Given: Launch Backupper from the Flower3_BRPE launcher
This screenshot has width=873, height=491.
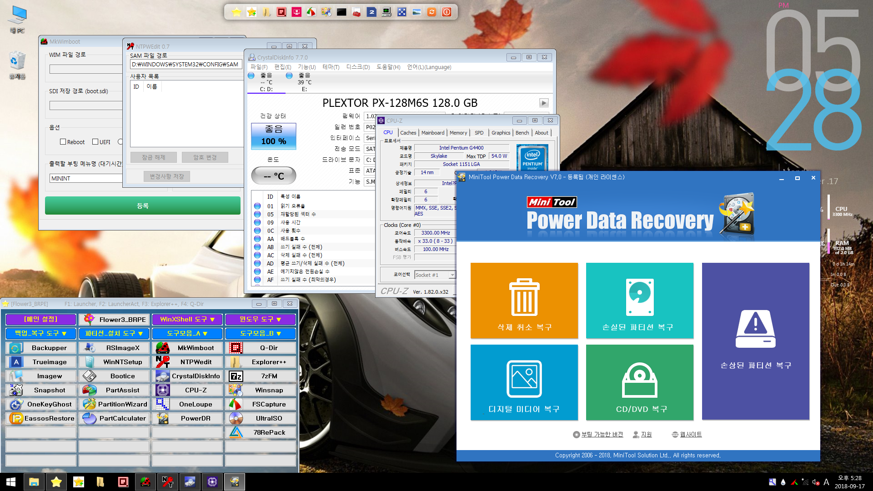Looking at the screenshot, I should coord(41,348).
